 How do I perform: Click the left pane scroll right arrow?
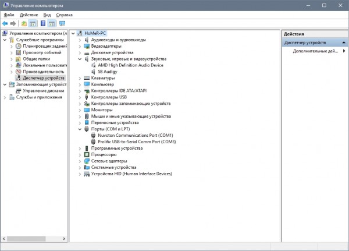click(64, 239)
